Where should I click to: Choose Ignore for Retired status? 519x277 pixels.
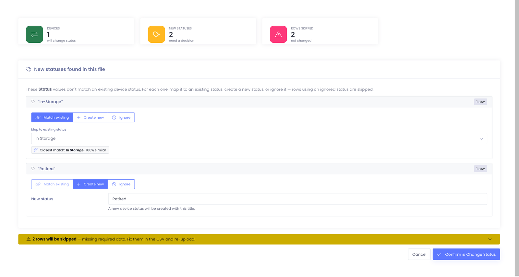(121, 184)
